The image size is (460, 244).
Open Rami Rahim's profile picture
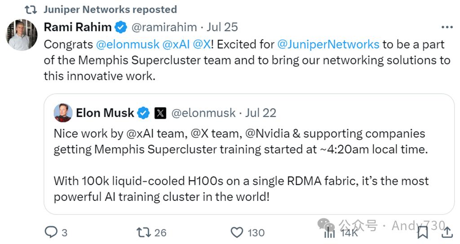22,35
